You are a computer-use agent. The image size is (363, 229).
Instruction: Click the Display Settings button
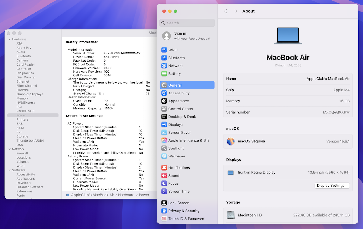(332, 186)
